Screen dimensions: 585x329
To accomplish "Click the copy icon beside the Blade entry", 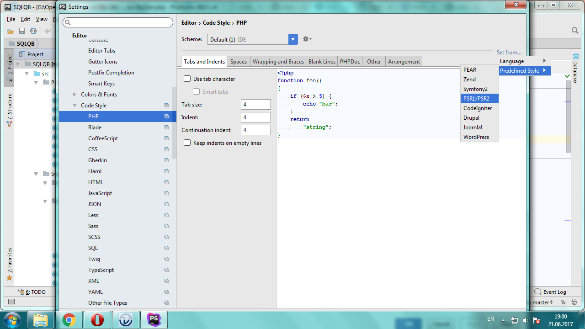I will pyautogui.click(x=167, y=127).
